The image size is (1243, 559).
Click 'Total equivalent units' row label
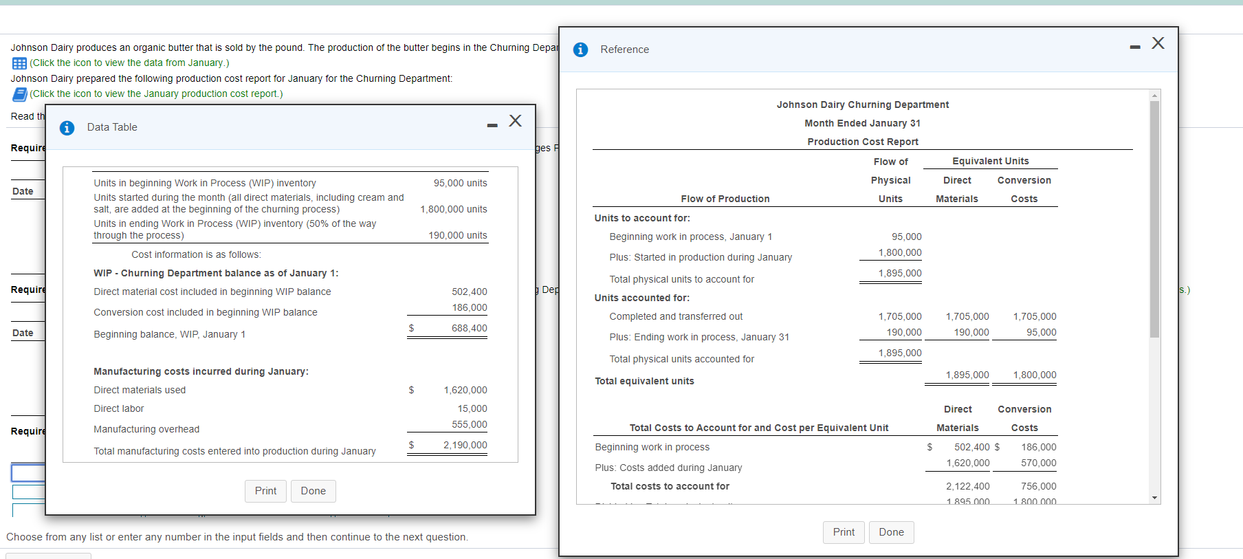[644, 381]
